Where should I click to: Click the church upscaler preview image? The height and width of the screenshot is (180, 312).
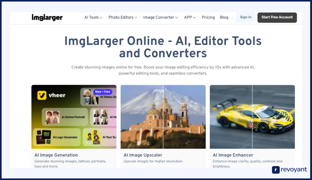point(163,117)
